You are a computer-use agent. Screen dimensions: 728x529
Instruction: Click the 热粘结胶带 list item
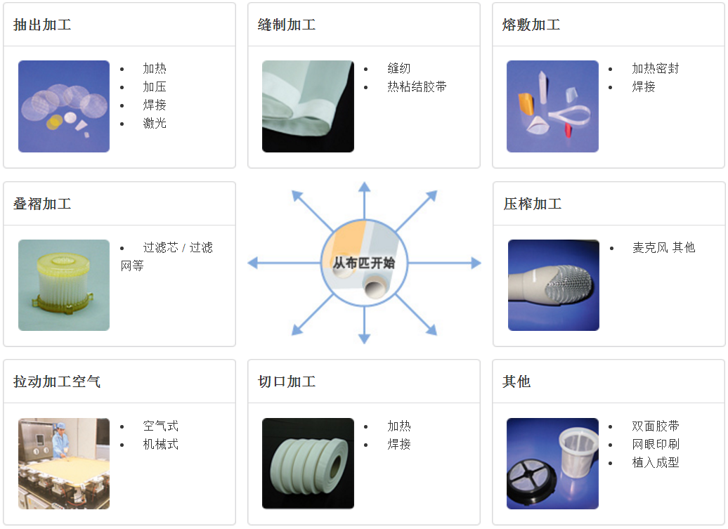(x=417, y=87)
